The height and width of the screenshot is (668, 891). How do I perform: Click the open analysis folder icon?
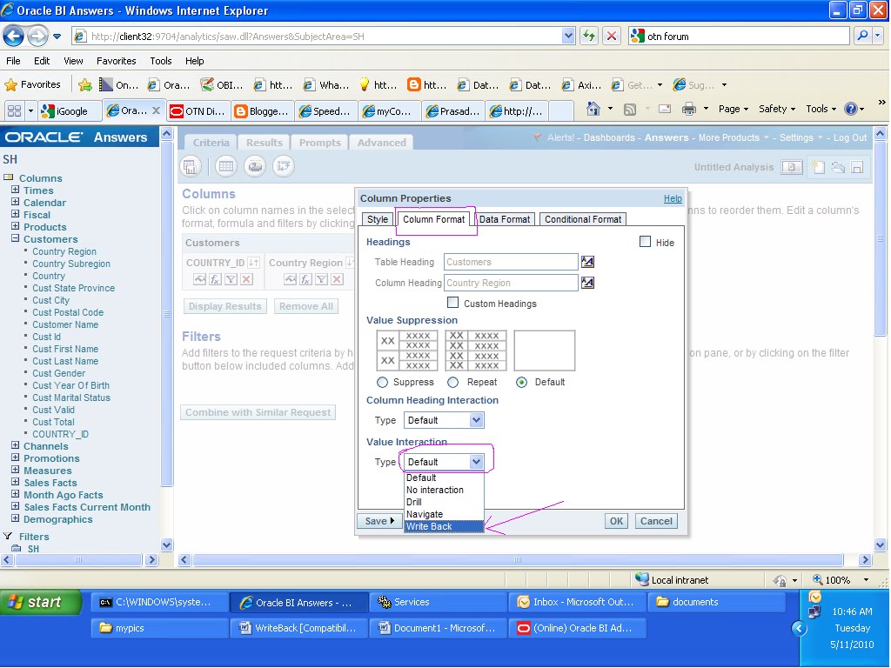pyautogui.click(x=838, y=167)
